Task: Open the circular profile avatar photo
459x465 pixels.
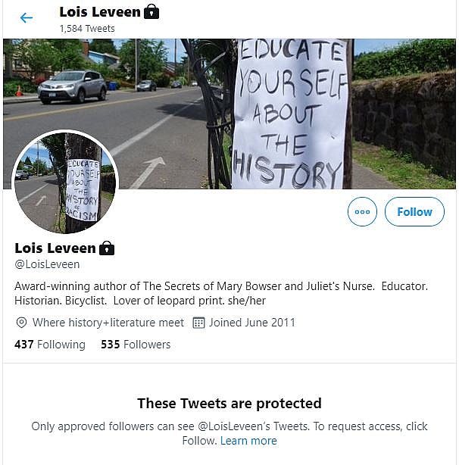Action: pos(66,182)
